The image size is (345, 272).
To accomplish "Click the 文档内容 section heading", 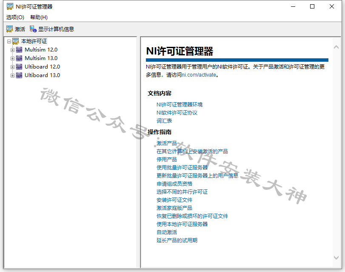I will 160,93.
